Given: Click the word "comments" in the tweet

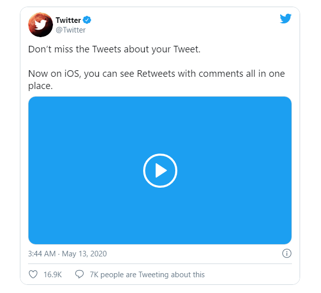Looking at the screenshot, I should click(x=221, y=74).
